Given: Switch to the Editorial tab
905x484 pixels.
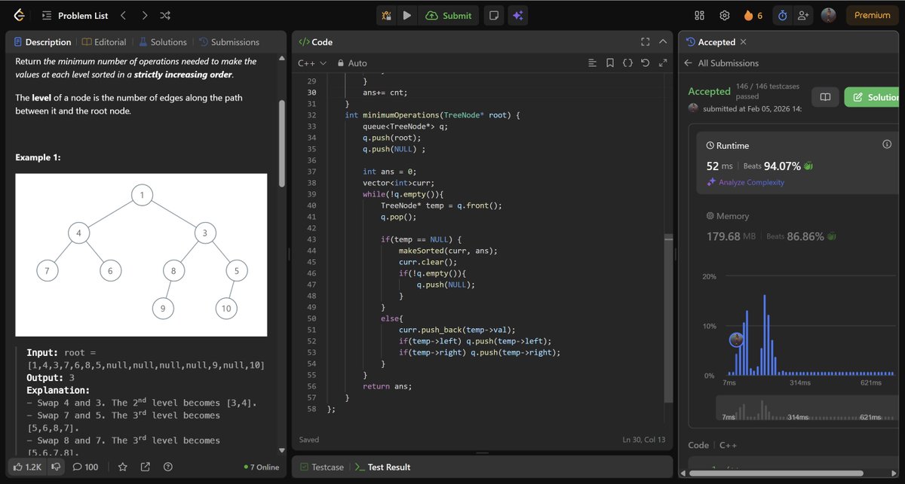Looking at the screenshot, I should (104, 42).
